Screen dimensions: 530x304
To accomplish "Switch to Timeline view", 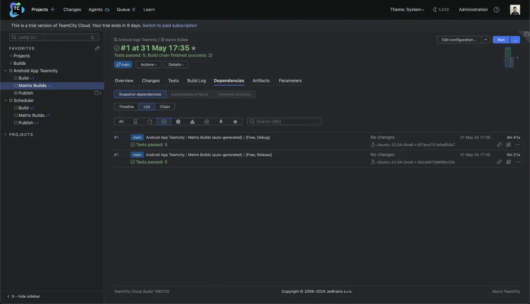I will [126, 107].
